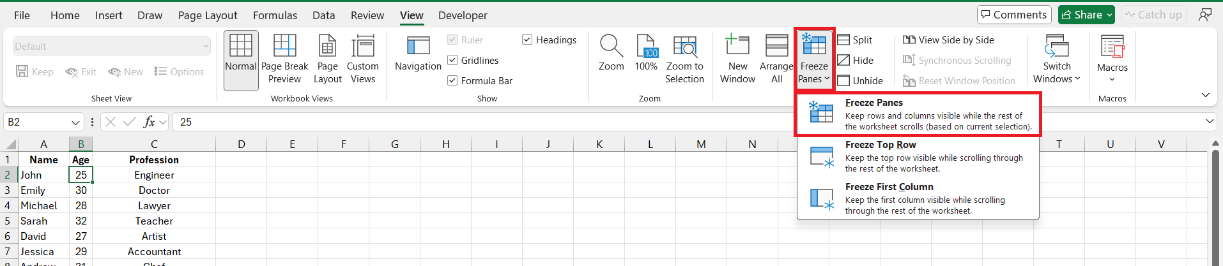The image size is (1223, 266).
Task: Split the worksheet window
Action: [x=855, y=40]
